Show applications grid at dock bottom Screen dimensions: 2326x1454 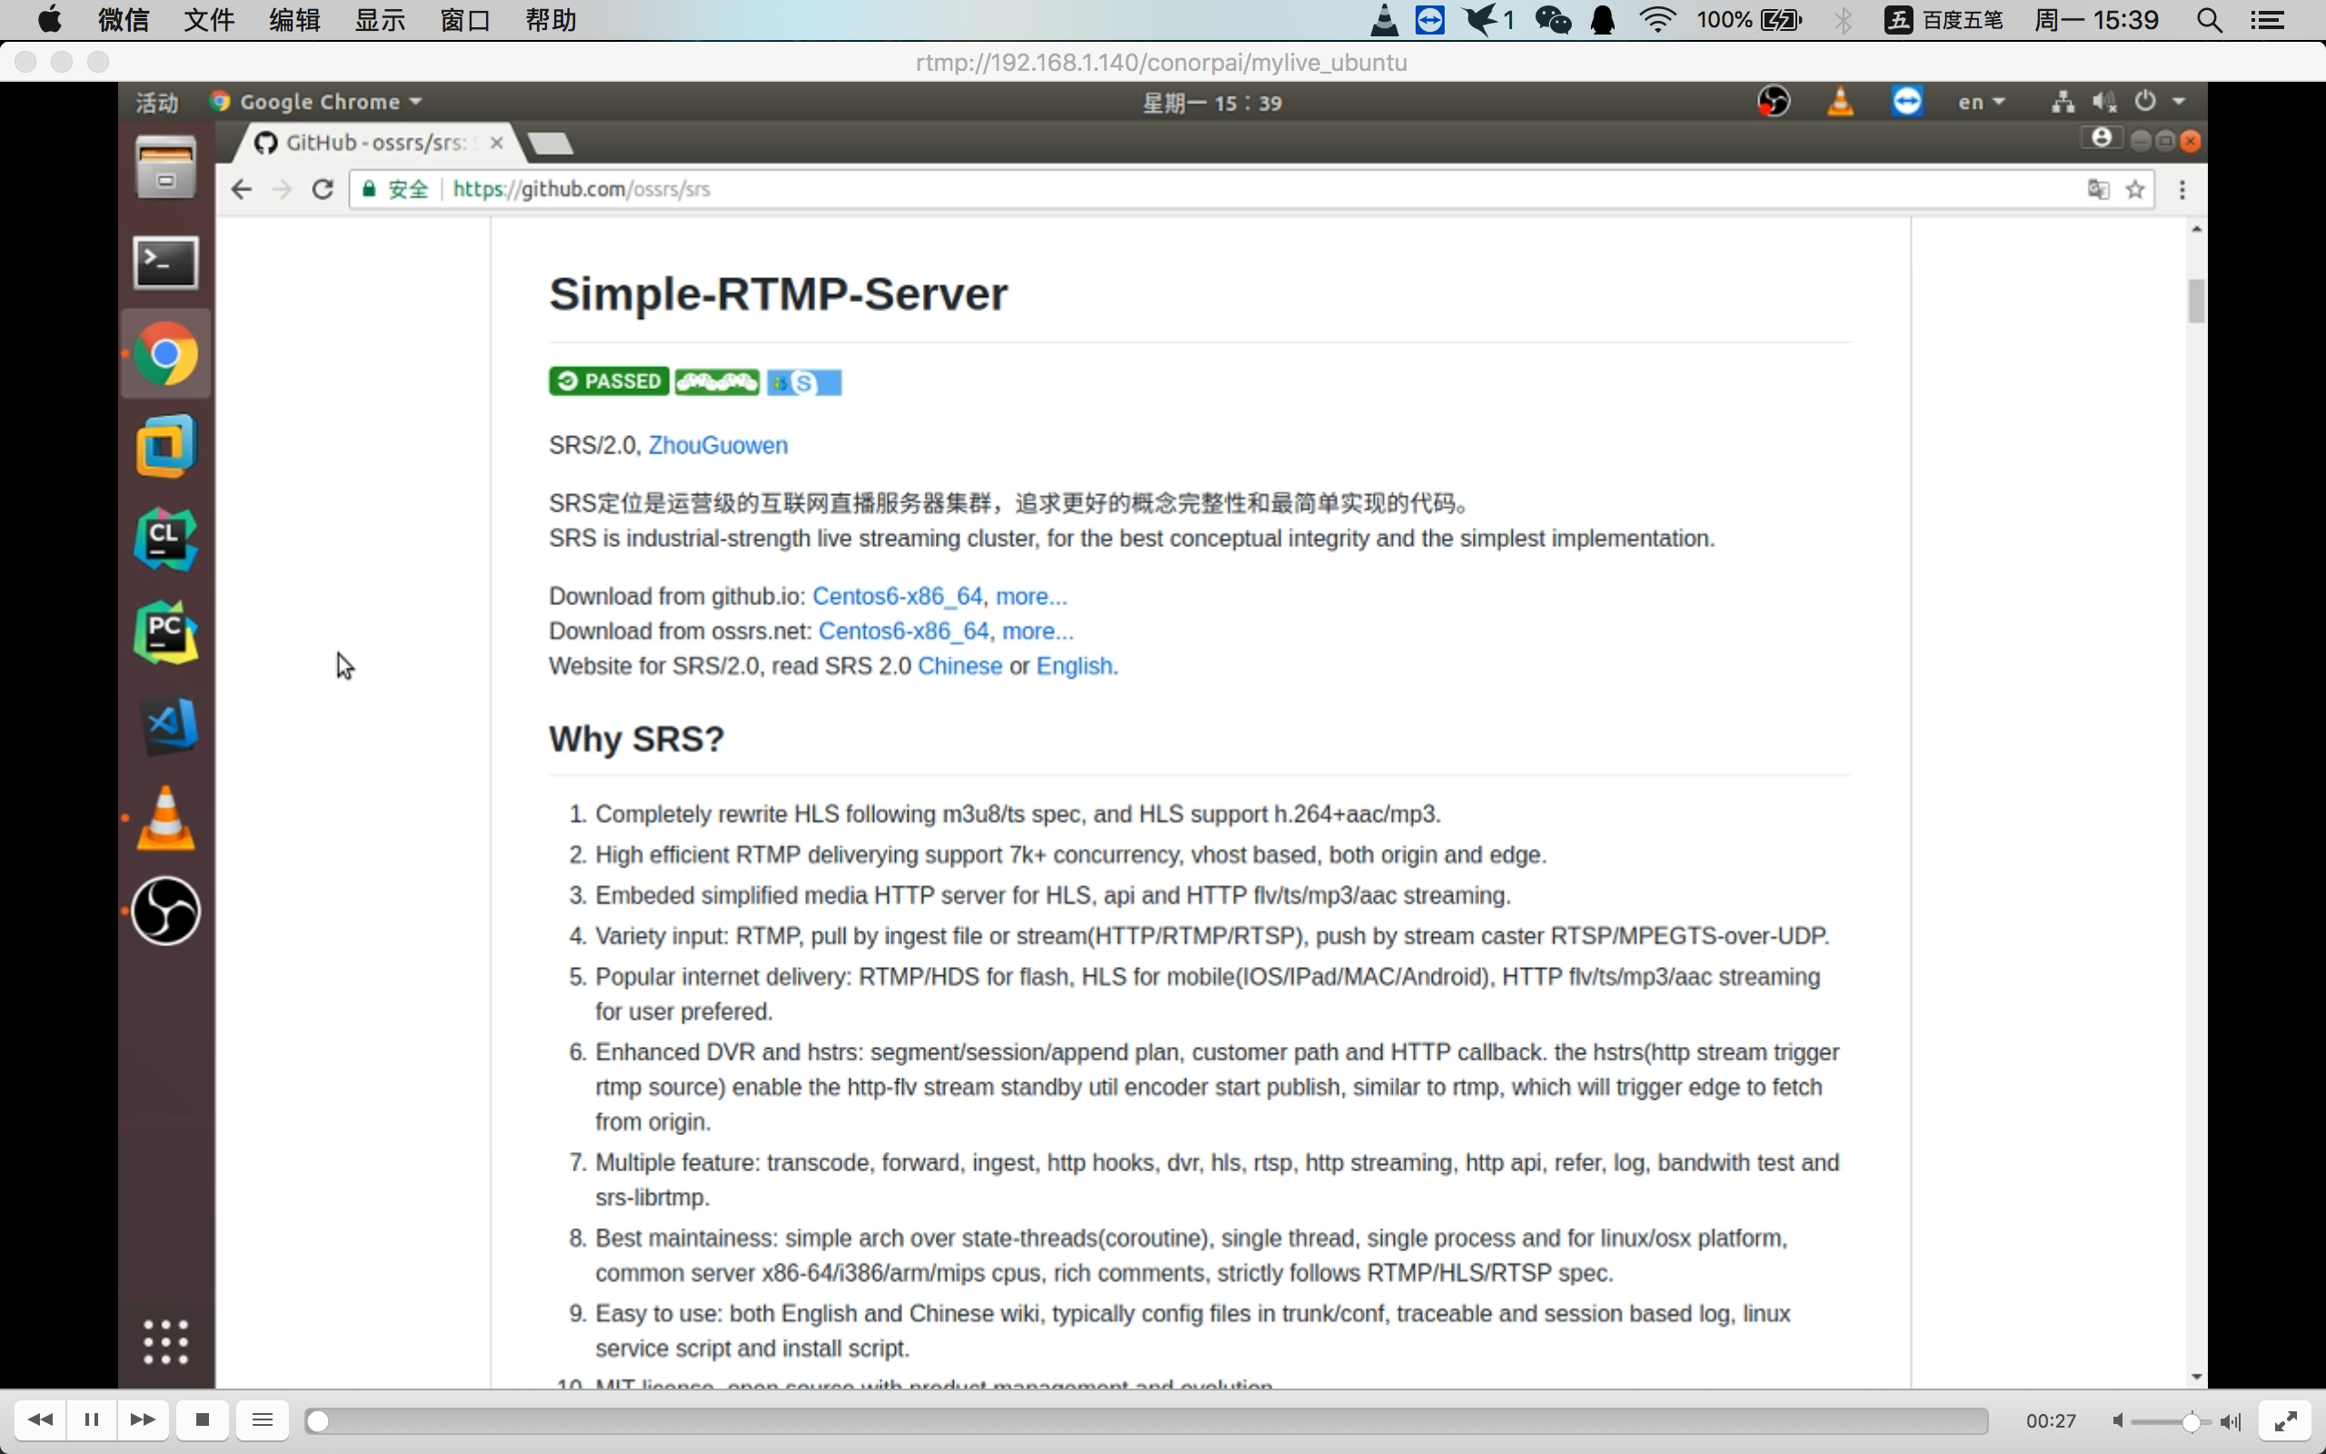[165, 1341]
